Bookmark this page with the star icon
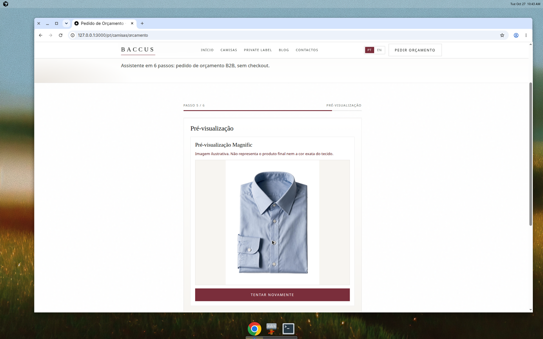The width and height of the screenshot is (543, 339). [502, 35]
